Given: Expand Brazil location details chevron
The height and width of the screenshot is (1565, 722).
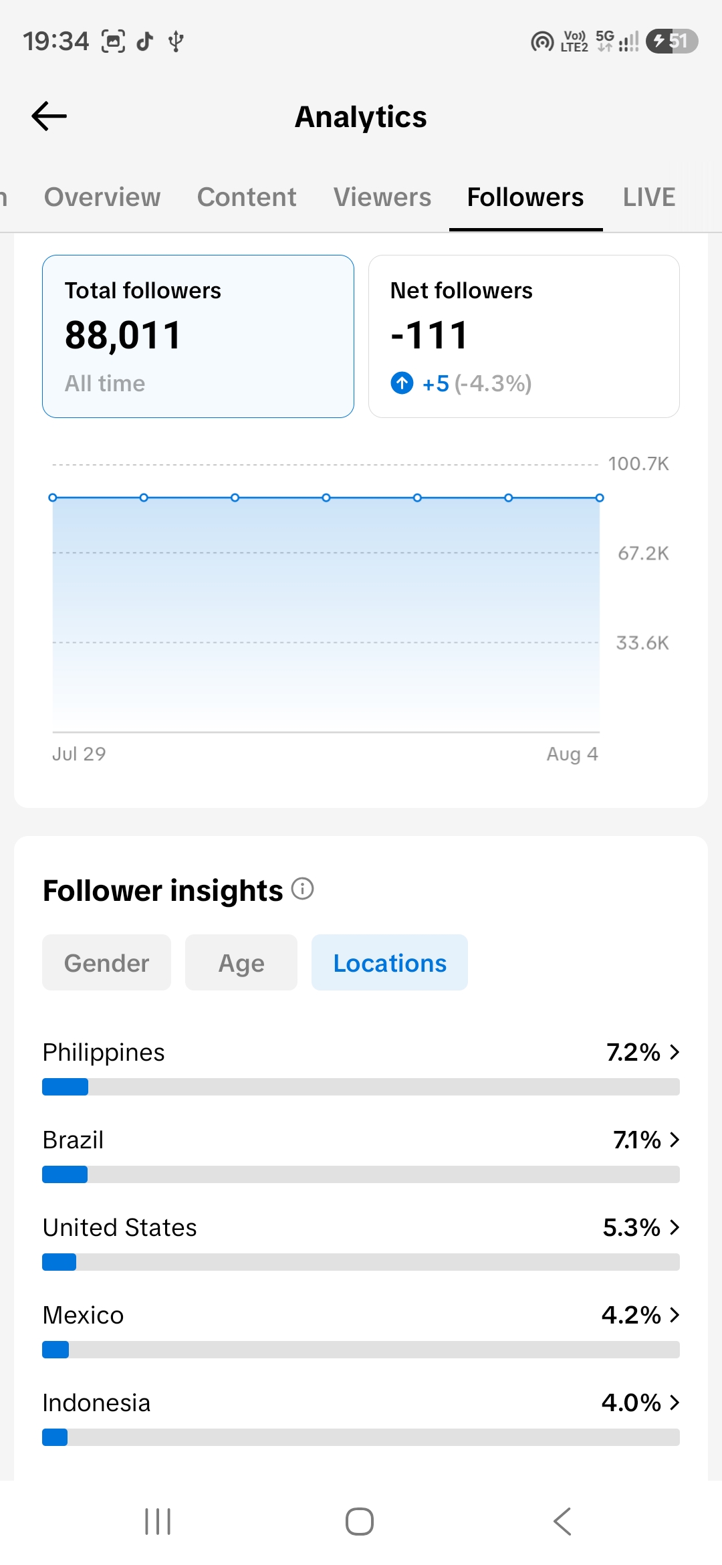Looking at the screenshot, I should [675, 1140].
